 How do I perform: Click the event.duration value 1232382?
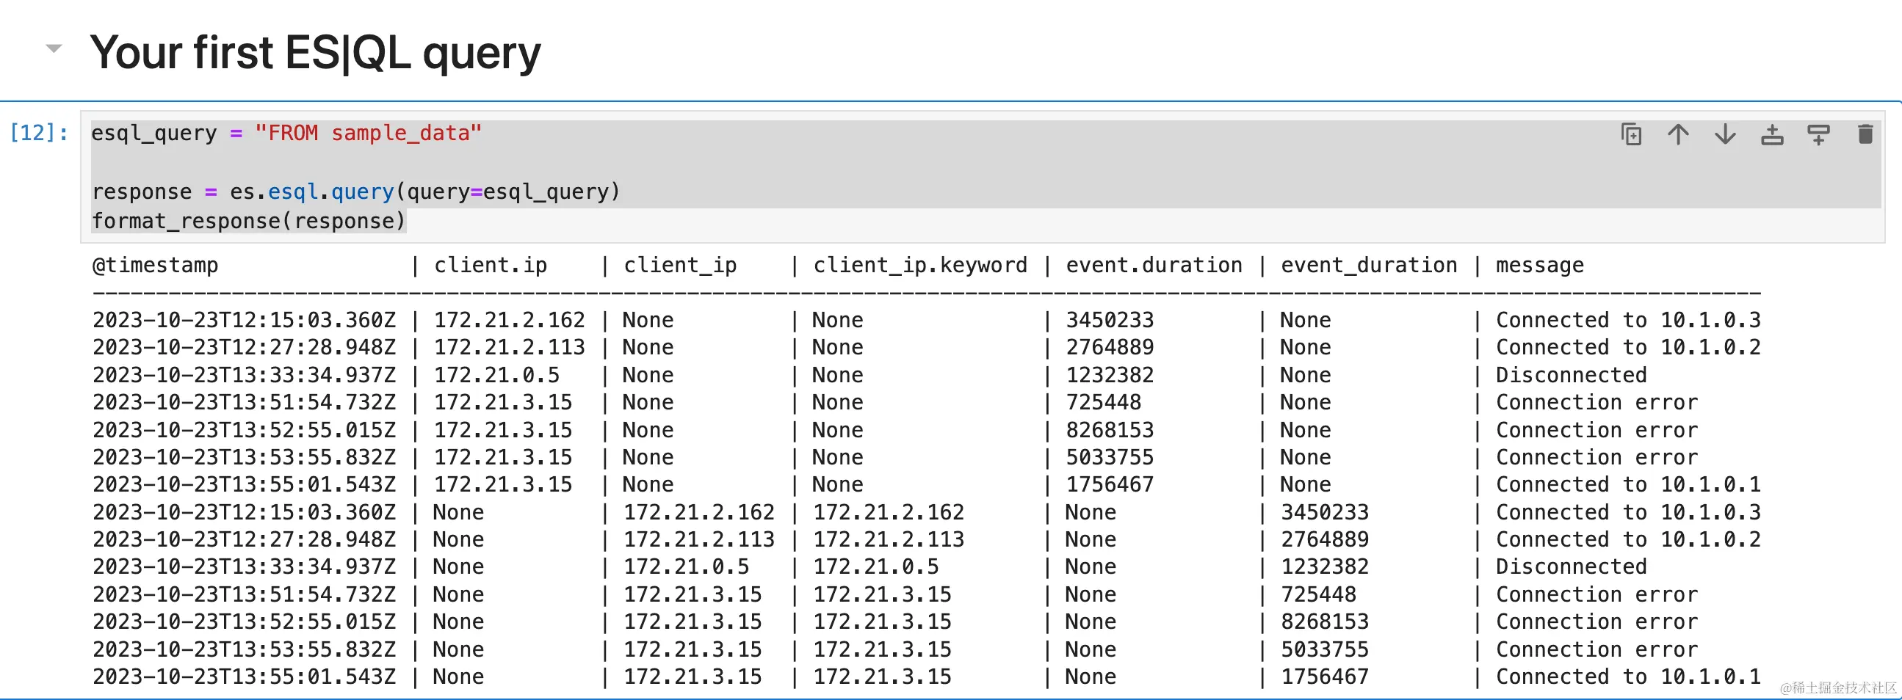[1110, 376]
